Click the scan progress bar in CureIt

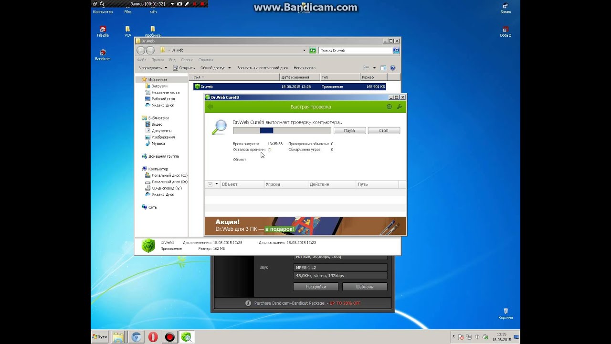pos(282,130)
